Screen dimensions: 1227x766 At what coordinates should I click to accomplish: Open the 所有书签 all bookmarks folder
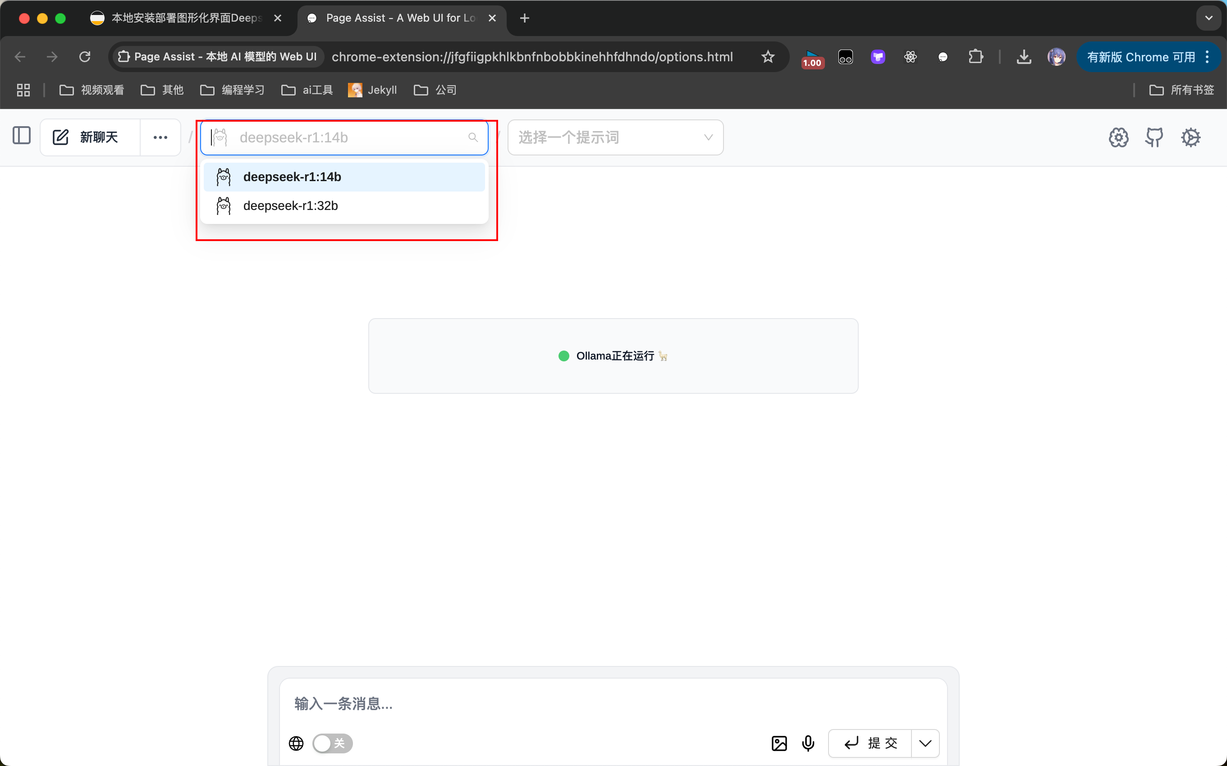pyautogui.click(x=1181, y=90)
